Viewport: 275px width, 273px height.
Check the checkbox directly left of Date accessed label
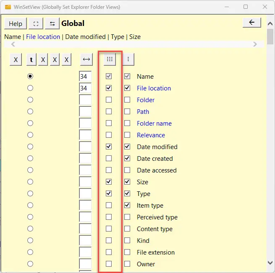pos(127,170)
